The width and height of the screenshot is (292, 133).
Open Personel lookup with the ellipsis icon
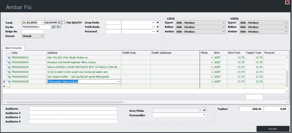pyautogui.click(x=153, y=31)
